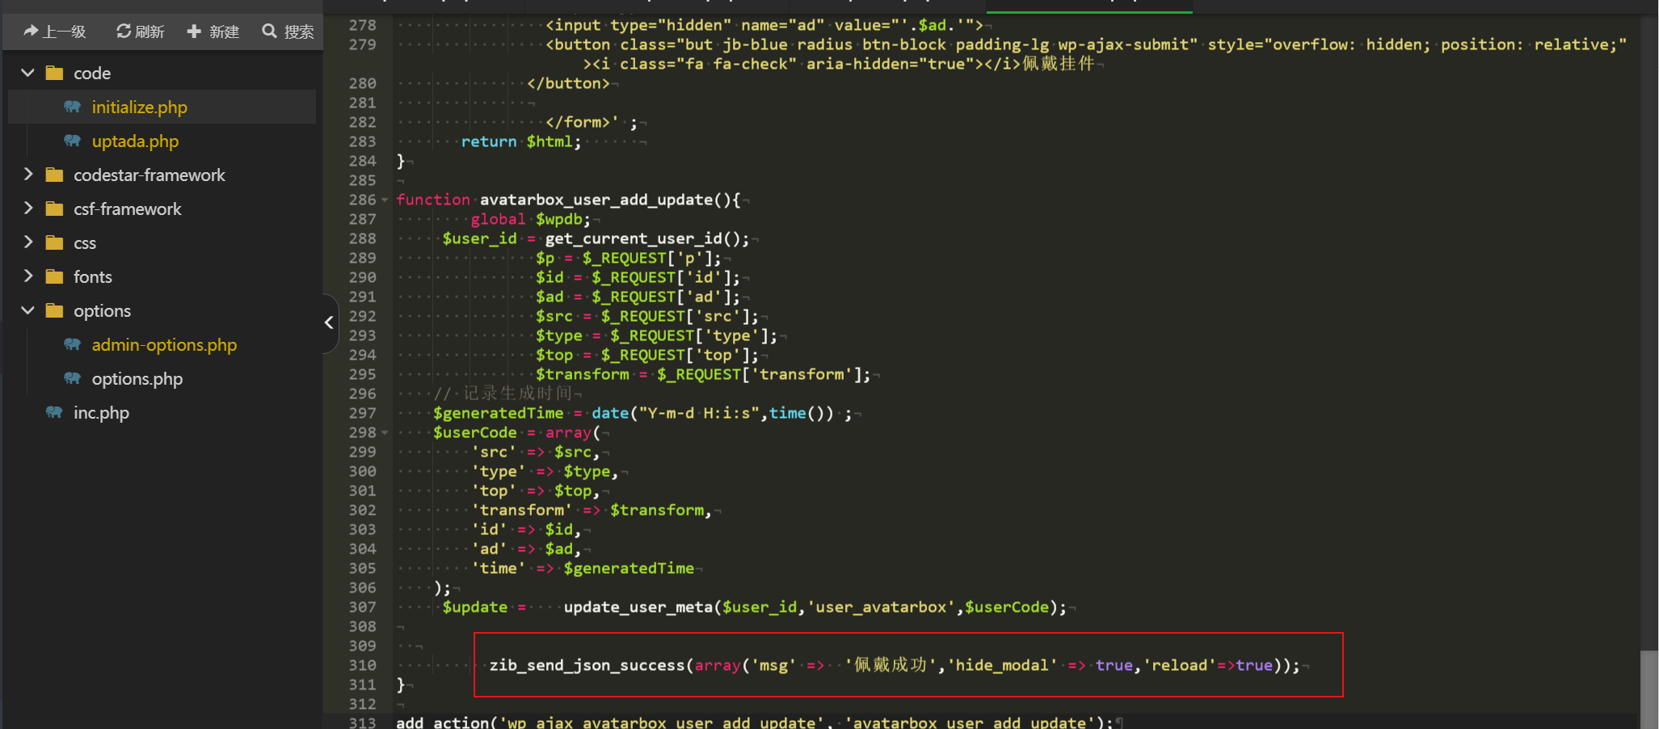Fold the function at line 286

(385, 200)
